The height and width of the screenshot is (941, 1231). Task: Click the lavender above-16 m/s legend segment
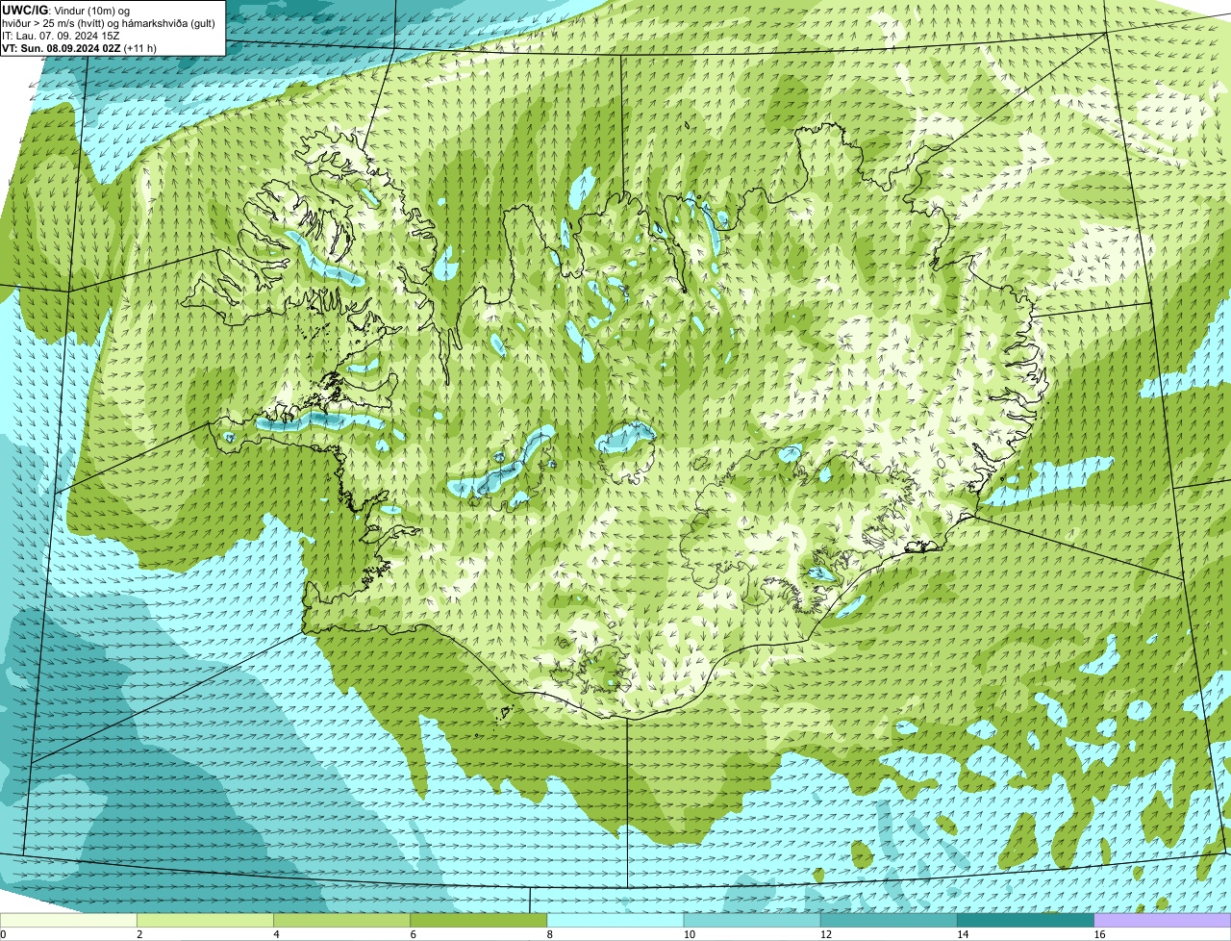(1163, 921)
